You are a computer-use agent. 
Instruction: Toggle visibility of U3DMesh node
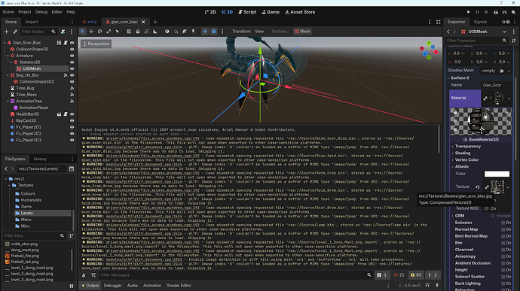coord(72,69)
